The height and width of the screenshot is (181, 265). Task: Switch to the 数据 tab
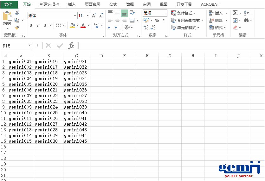coord(130,4)
